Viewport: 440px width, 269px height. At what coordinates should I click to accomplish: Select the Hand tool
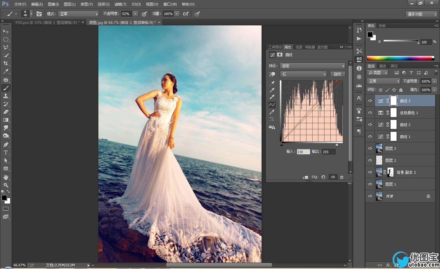tap(5, 177)
